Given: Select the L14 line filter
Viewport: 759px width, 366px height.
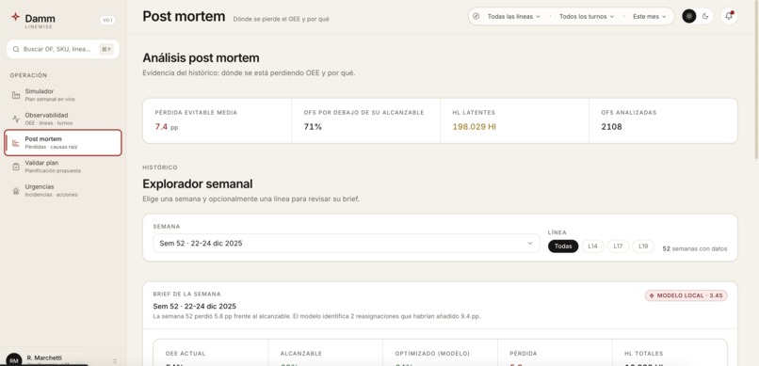Looking at the screenshot, I should click(x=592, y=247).
